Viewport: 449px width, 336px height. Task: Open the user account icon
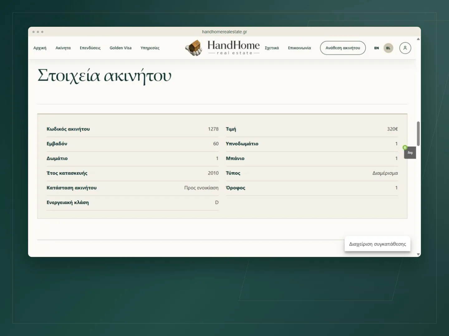[405, 48]
